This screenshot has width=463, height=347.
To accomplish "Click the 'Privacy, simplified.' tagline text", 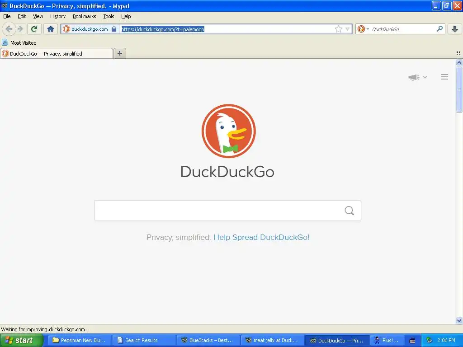I will click(179, 237).
